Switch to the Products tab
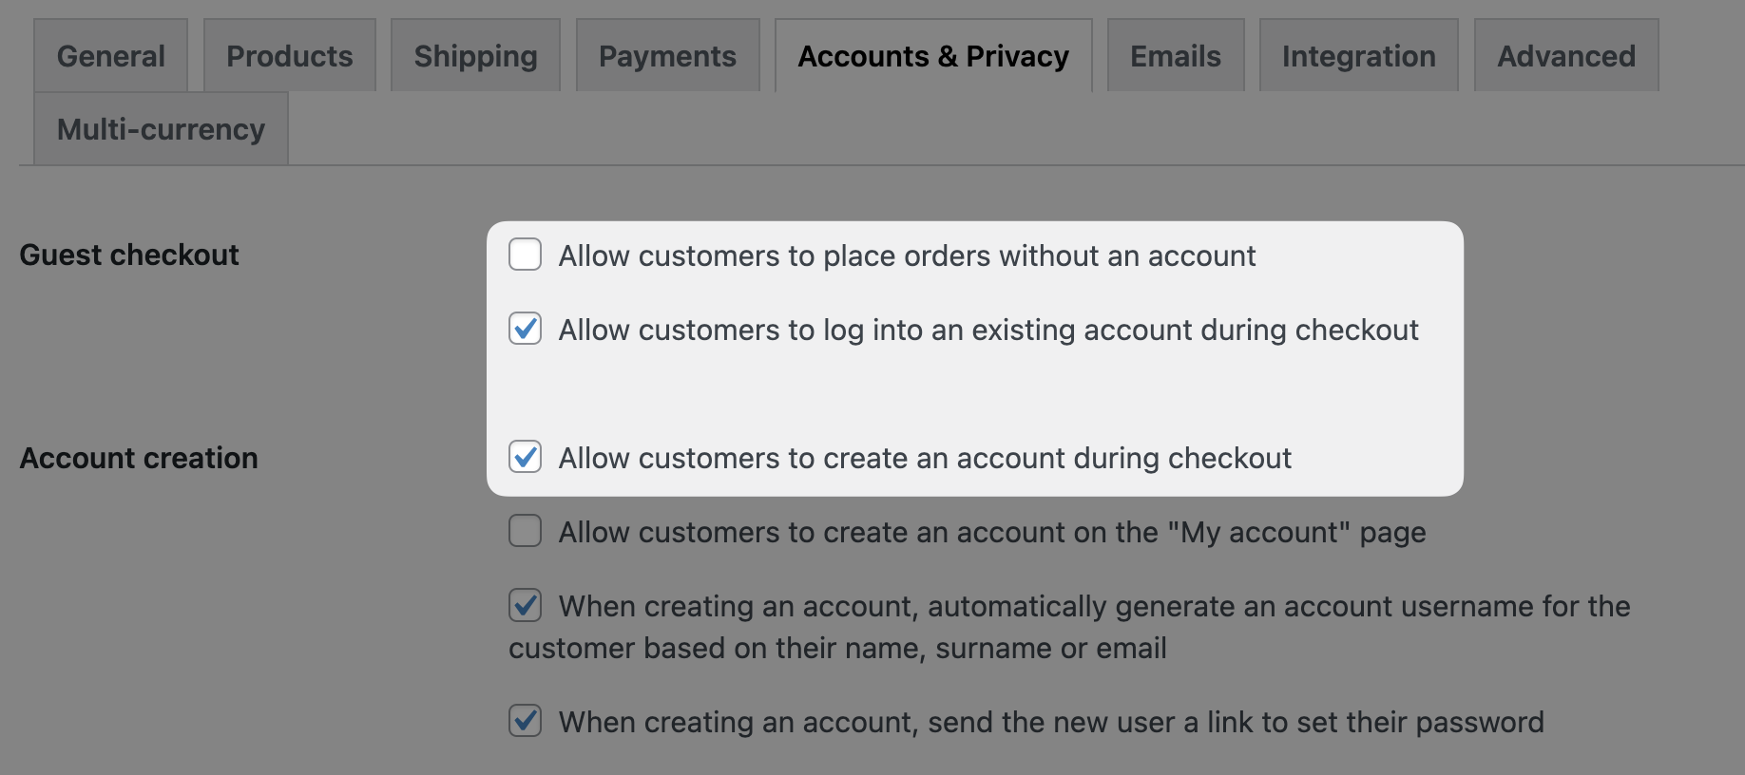 coord(289,56)
